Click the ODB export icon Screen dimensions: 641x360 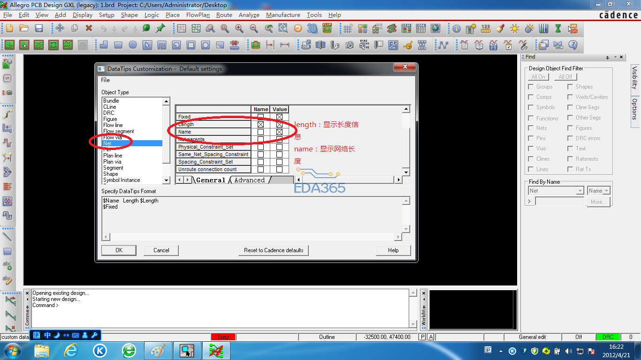tap(306, 45)
